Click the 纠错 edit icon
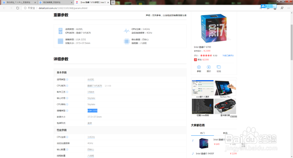 pyautogui.click(x=108, y=86)
